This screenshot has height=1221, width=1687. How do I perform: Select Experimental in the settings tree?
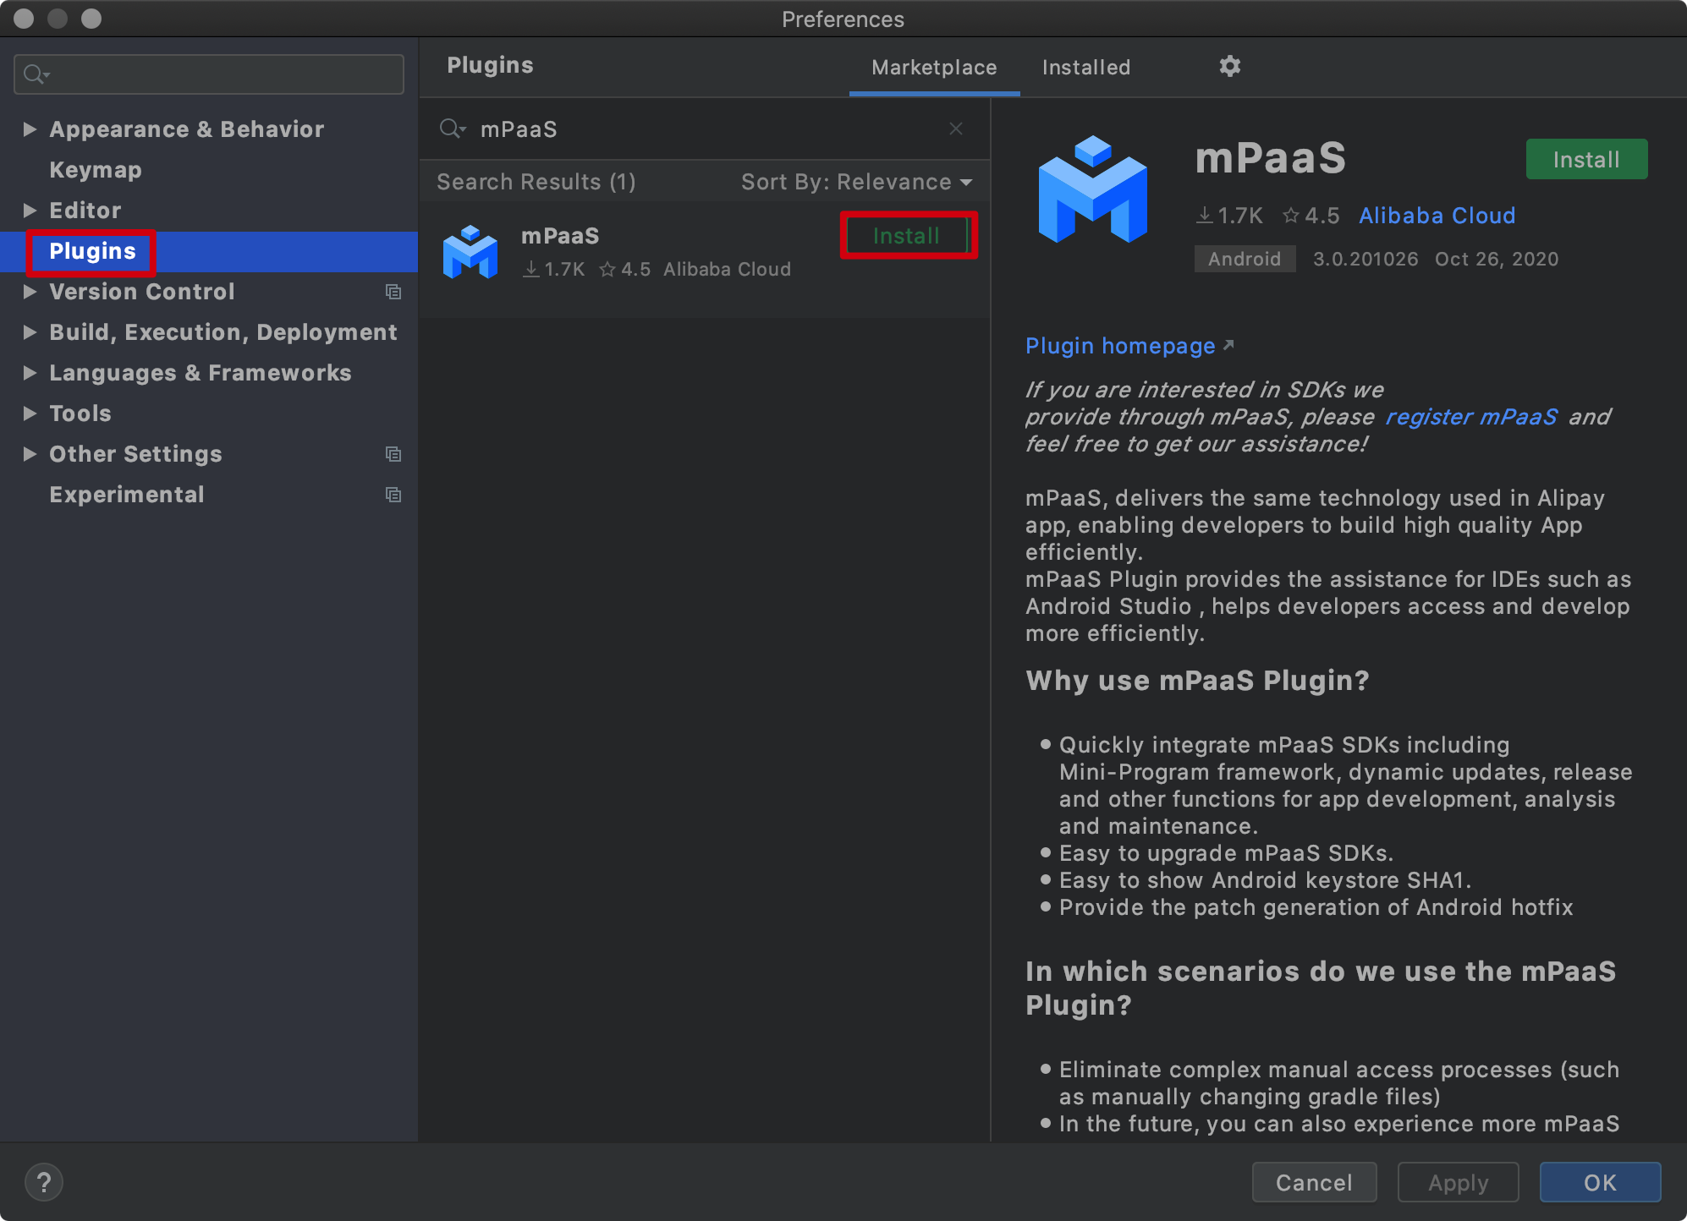(x=127, y=495)
